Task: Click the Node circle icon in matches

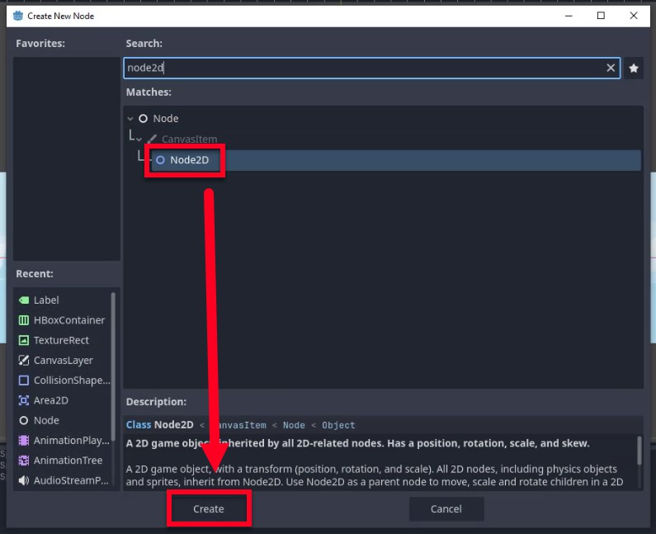Action: (x=143, y=119)
